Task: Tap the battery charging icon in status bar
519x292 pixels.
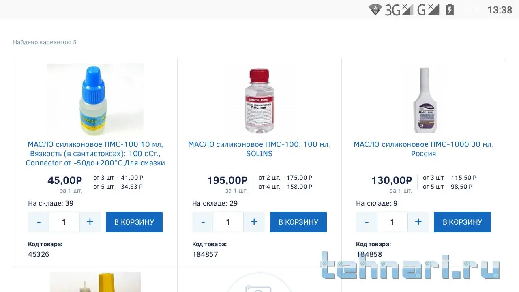Action: point(450,10)
